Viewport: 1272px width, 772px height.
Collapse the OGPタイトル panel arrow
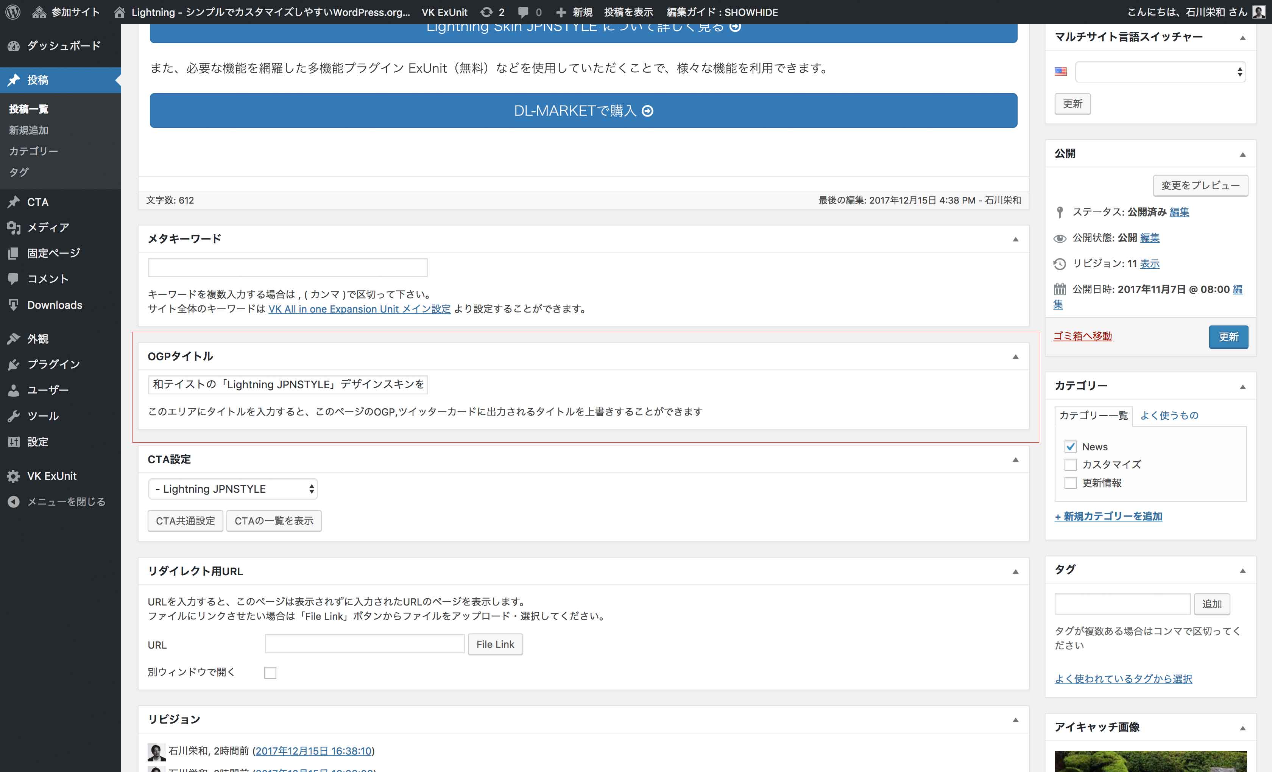[x=1015, y=356]
